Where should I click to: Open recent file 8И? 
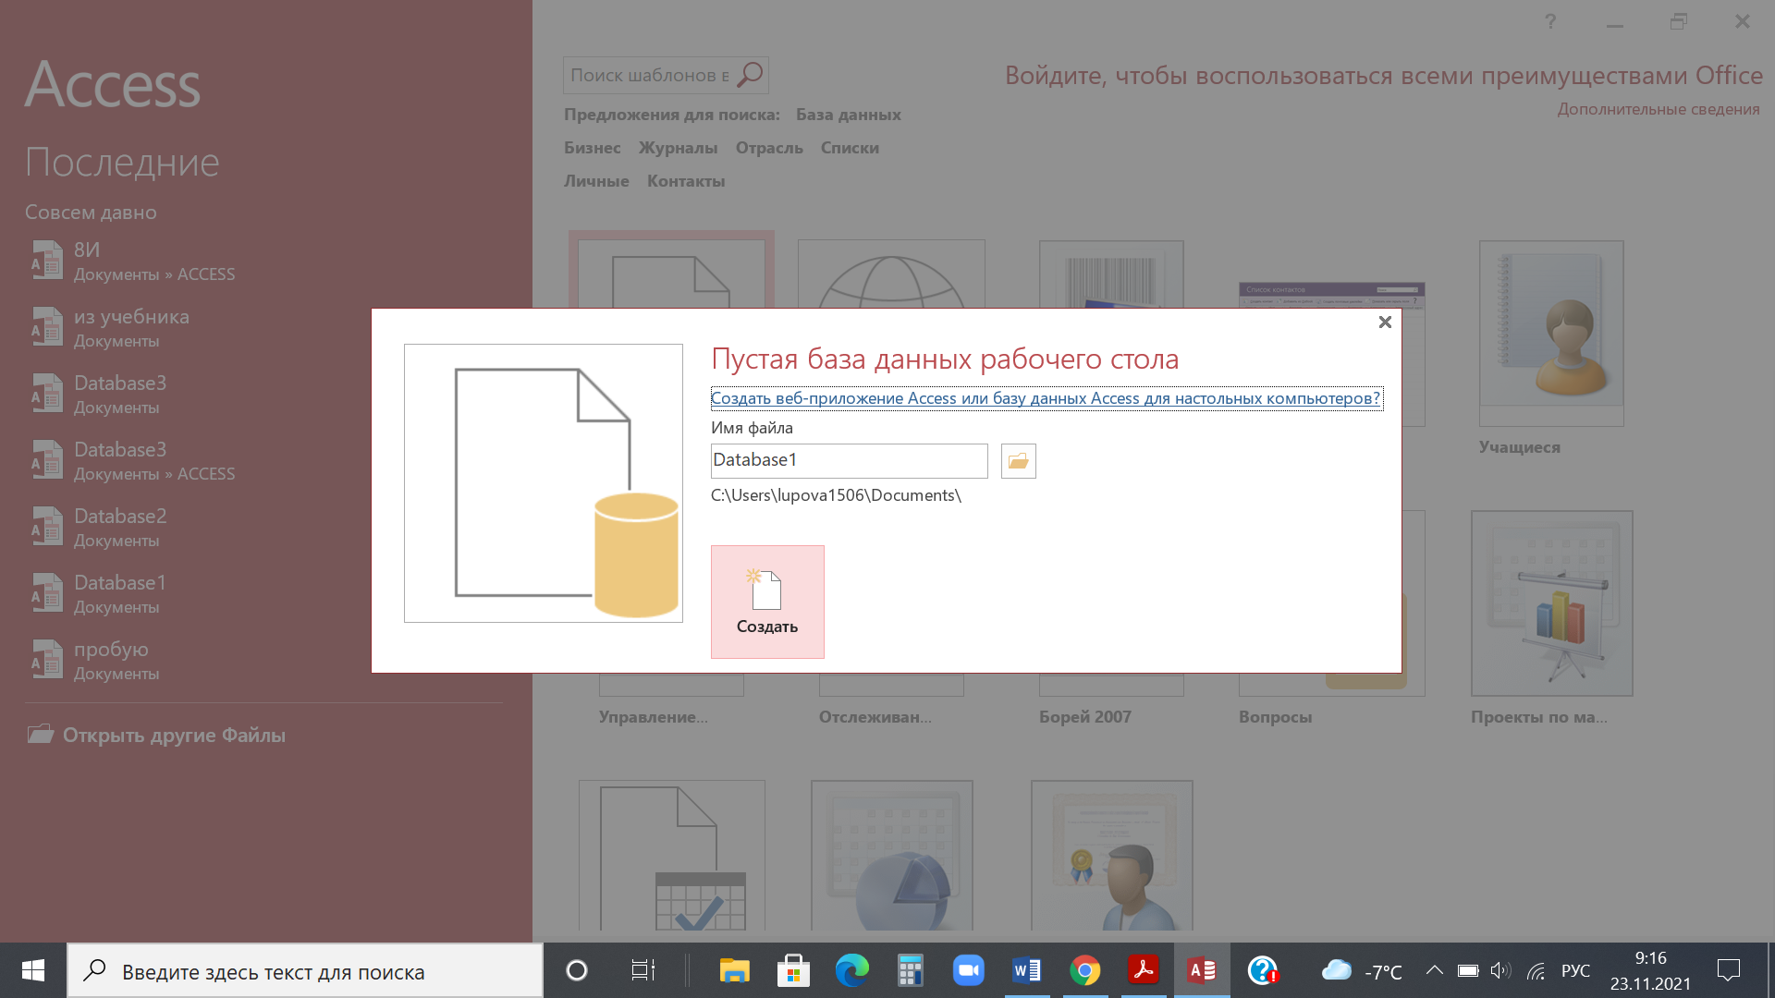coord(263,261)
